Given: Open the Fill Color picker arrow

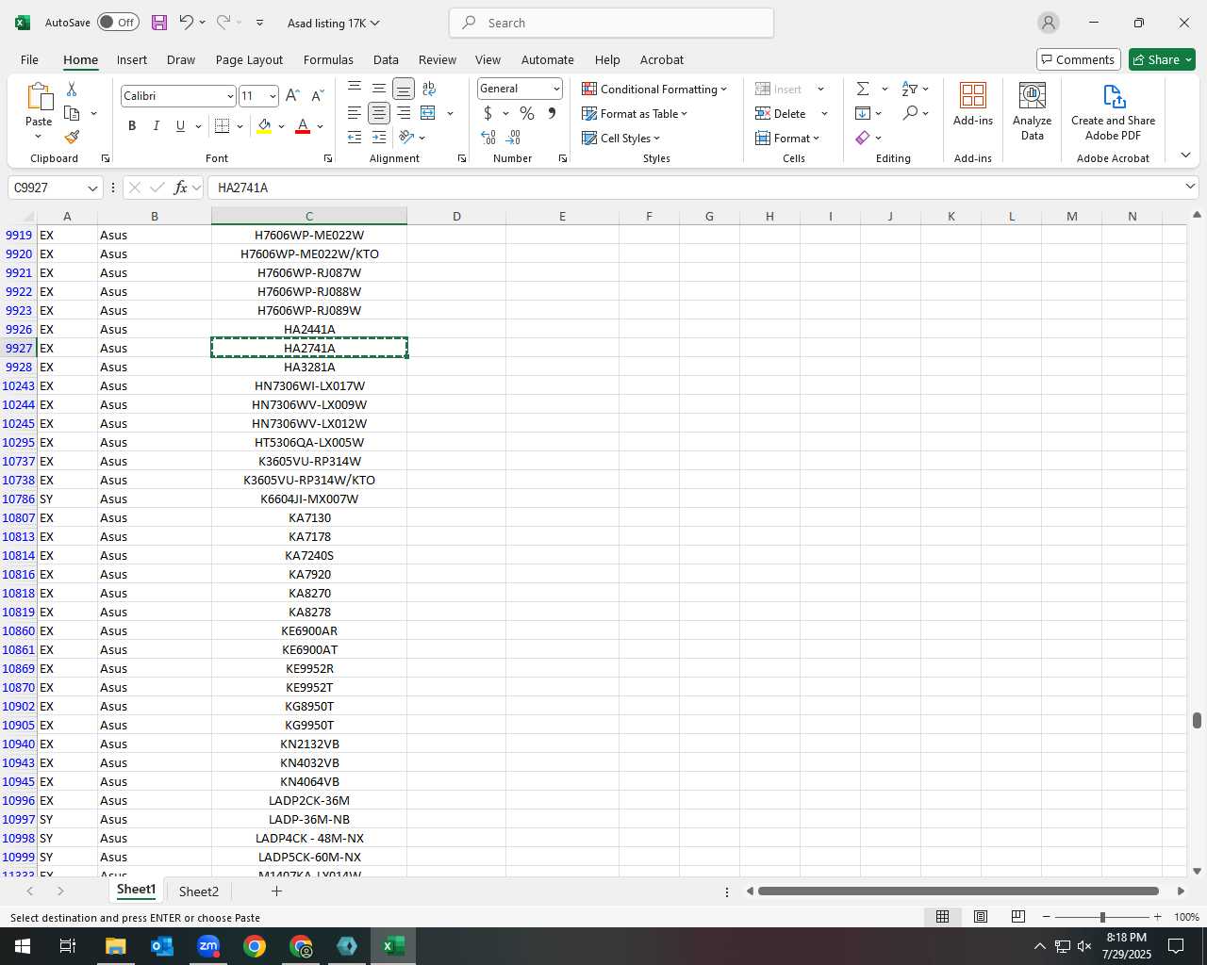Looking at the screenshot, I should pos(281,126).
